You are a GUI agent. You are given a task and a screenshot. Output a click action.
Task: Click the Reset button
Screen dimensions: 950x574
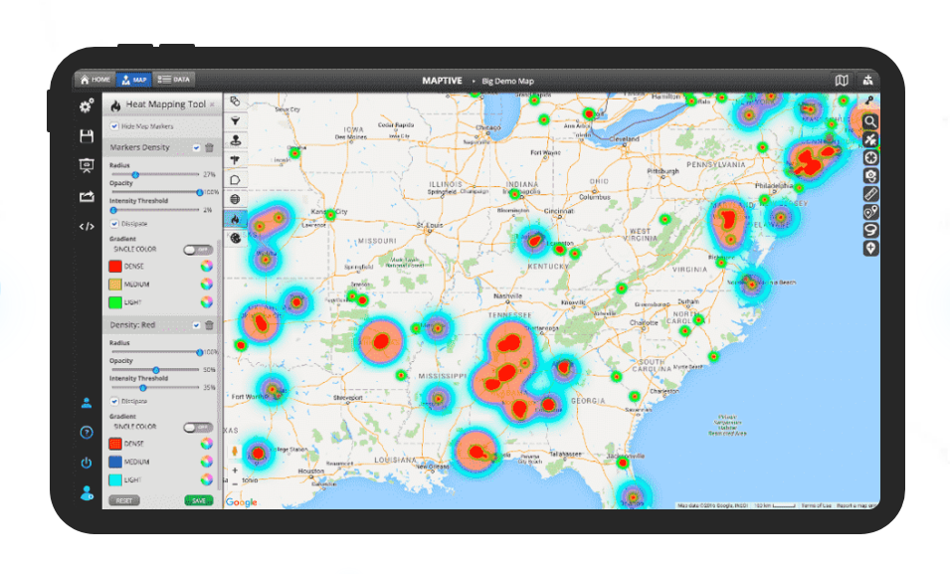coord(124,500)
